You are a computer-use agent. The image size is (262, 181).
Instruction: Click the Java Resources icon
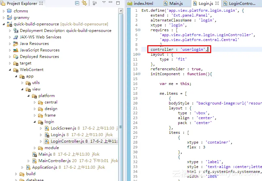tap(16, 44)
